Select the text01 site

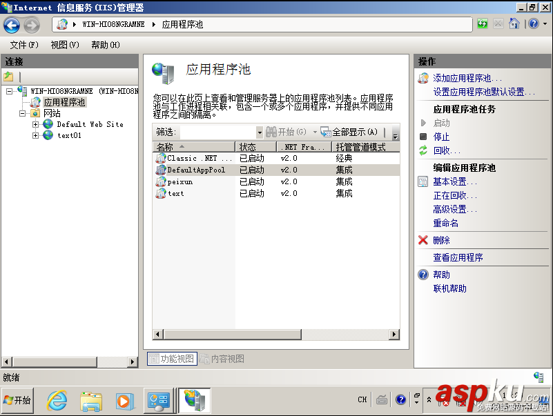point(69,135)
